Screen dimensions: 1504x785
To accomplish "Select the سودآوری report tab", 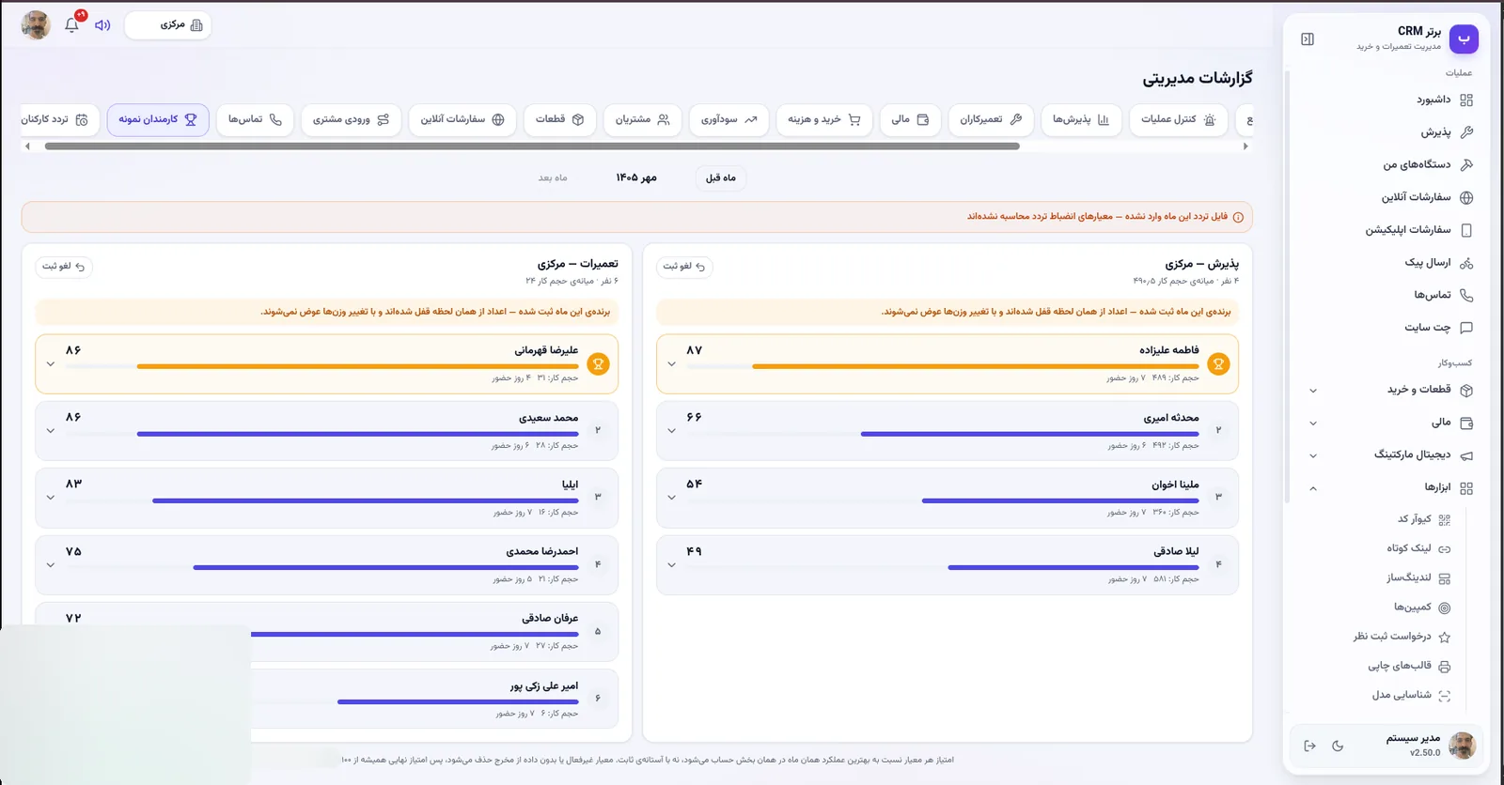I will [728, 120].
